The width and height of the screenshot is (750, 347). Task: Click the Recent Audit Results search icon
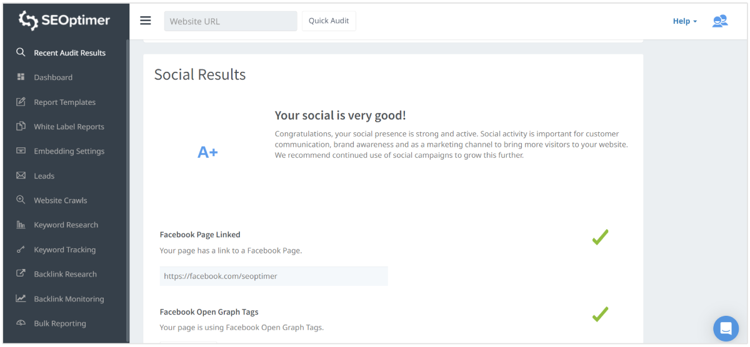(x=21, y=52)
